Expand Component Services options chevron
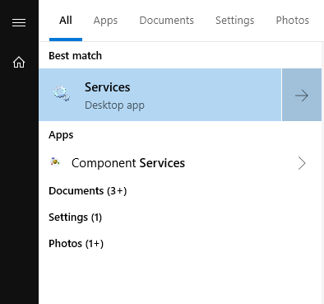324x304 pixels. tap(302, 163)
